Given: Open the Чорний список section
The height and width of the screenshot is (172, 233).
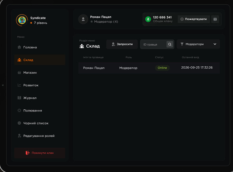Looking at the screenshot, I should [x=40, y=123].
